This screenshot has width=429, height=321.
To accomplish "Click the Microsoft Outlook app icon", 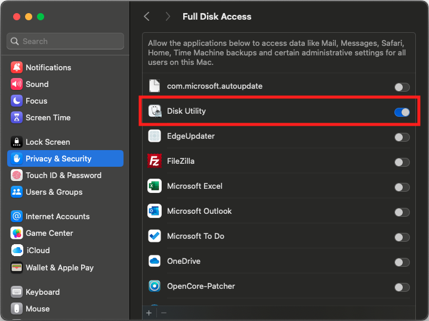I will click(155, 211).
